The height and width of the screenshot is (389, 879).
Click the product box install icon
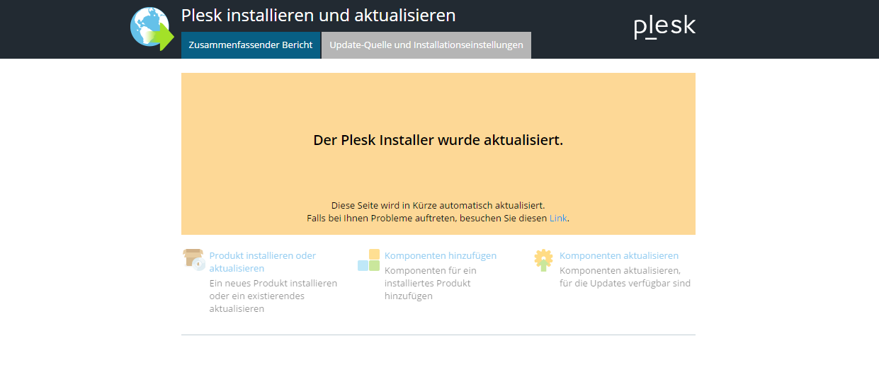click(x=194, y=260)
